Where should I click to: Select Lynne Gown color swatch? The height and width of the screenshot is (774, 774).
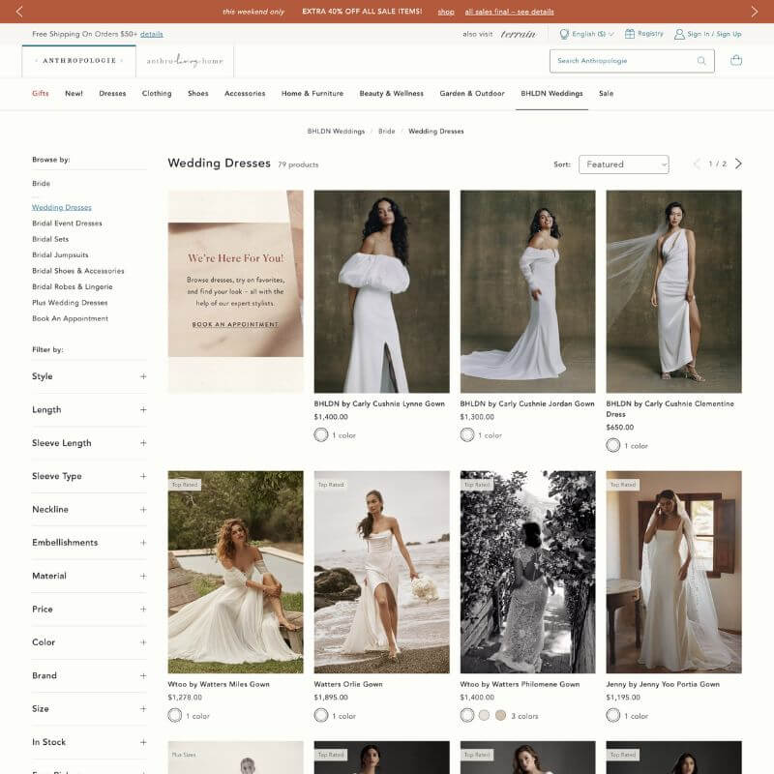[321, 434]
